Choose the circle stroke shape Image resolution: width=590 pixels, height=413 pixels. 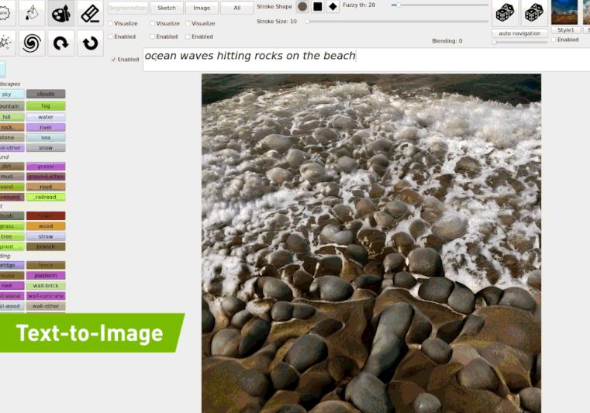302,6
